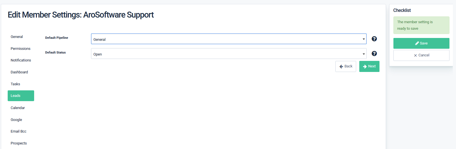The width and height of the screenshot is (456, 149).
Task: Save the member settings
Action: click(x=421, y=43)
